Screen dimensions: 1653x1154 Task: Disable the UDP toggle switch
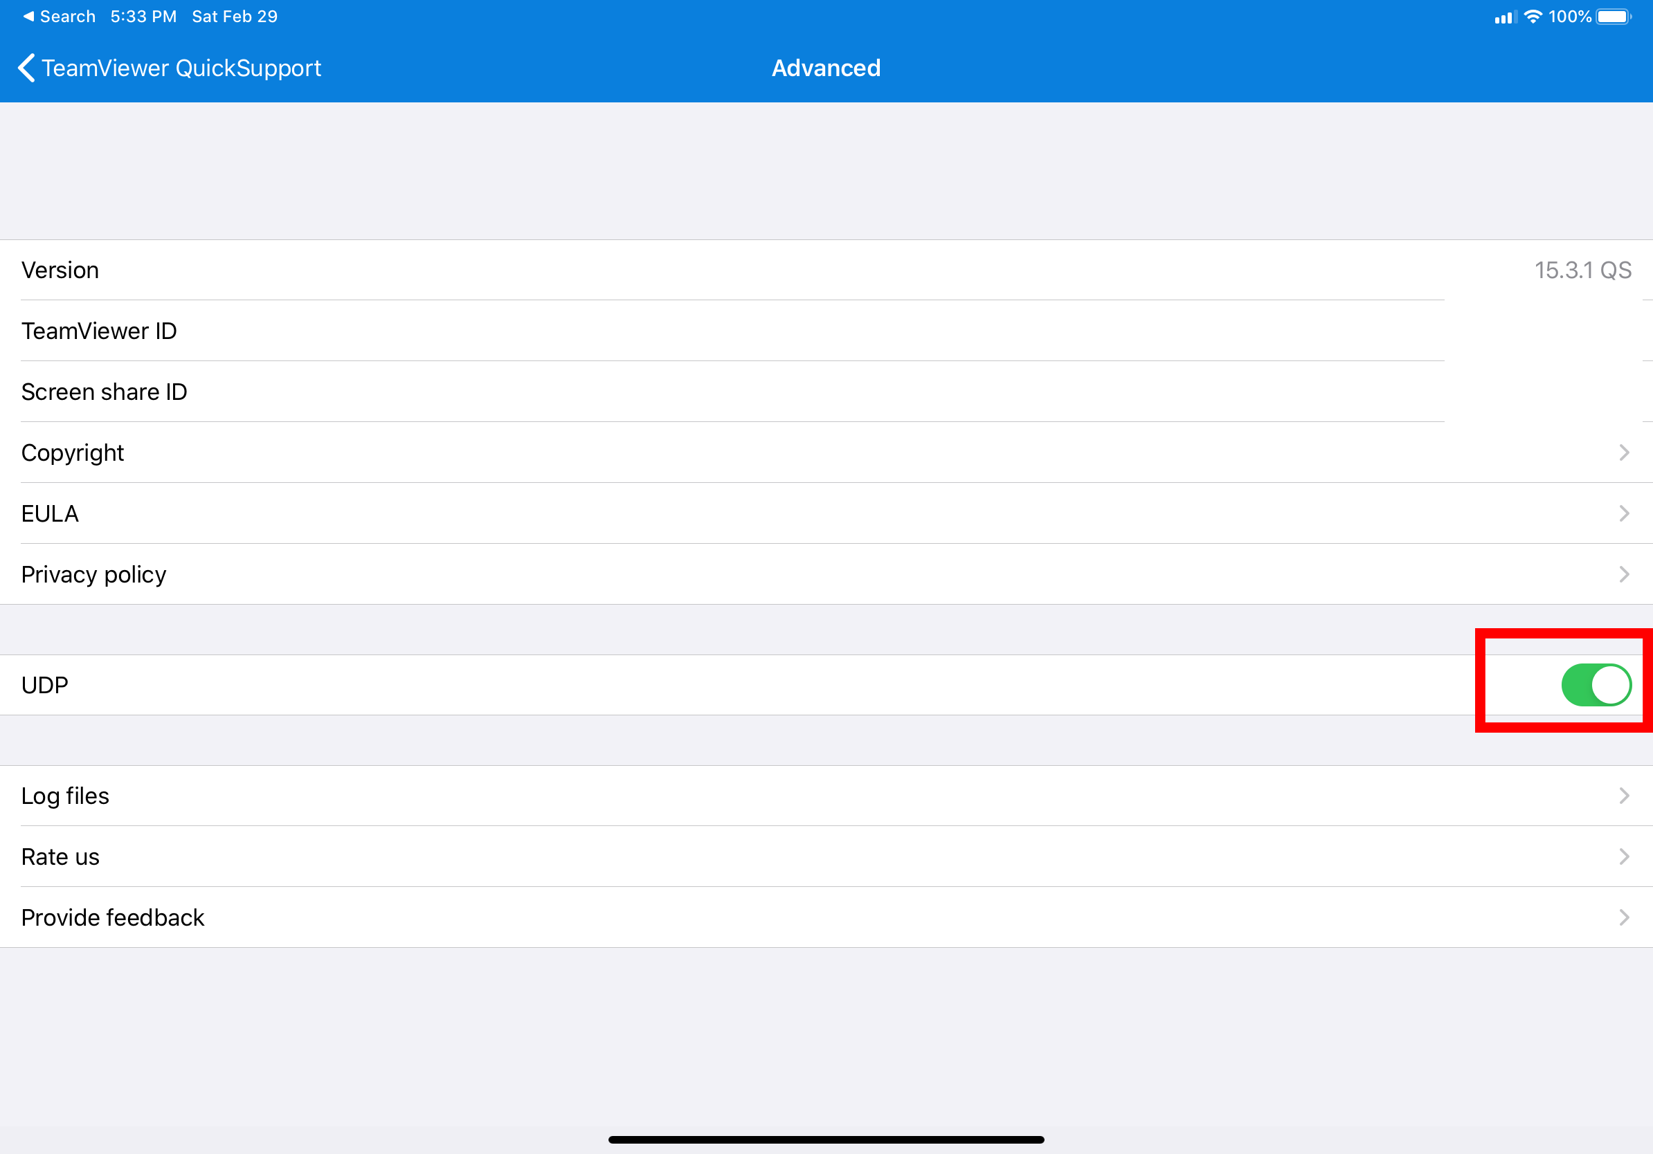(x=1596, y=685)
